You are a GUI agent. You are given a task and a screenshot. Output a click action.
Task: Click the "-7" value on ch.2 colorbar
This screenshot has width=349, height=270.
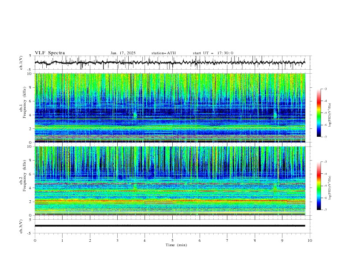pyautogui.click(x=325, y=210)
